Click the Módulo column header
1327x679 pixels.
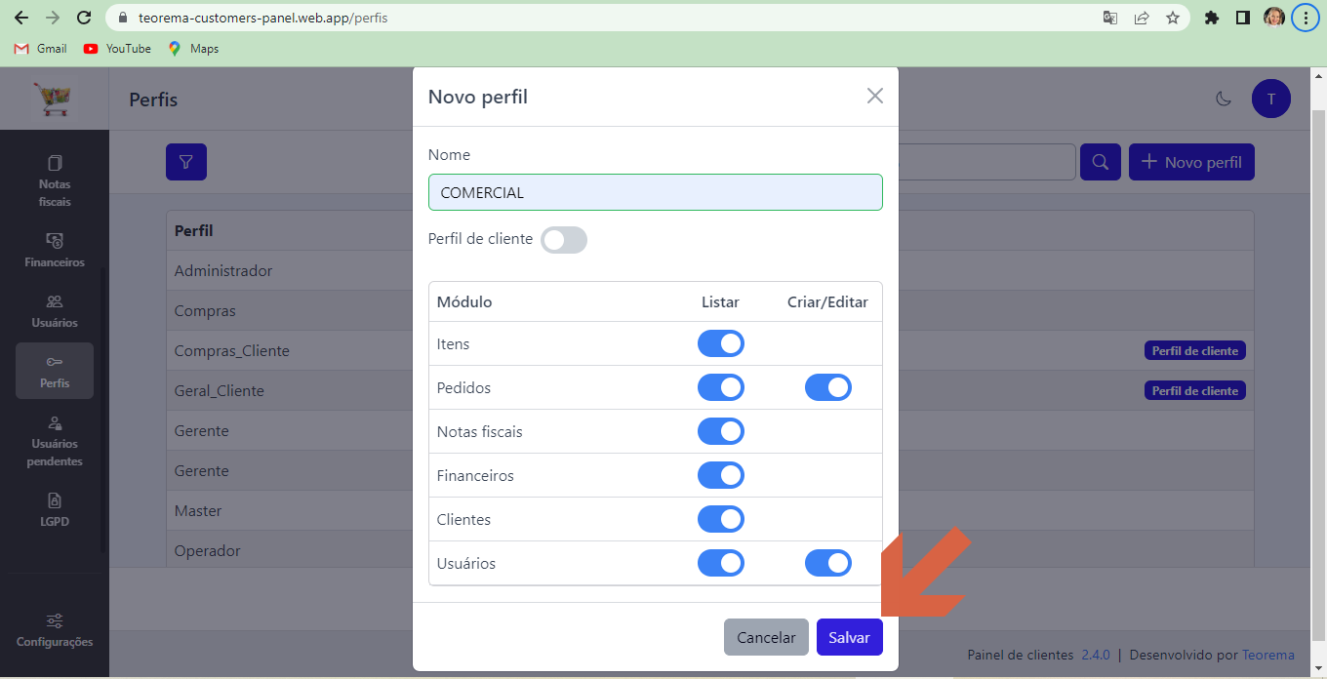(x=464, y=301)
